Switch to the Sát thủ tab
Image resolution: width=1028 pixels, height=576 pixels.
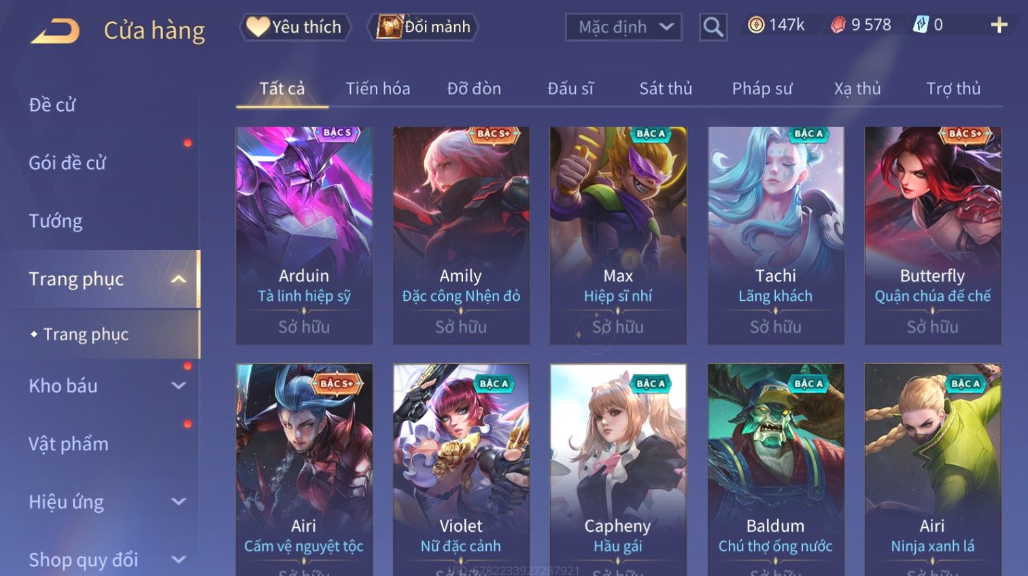666,89
